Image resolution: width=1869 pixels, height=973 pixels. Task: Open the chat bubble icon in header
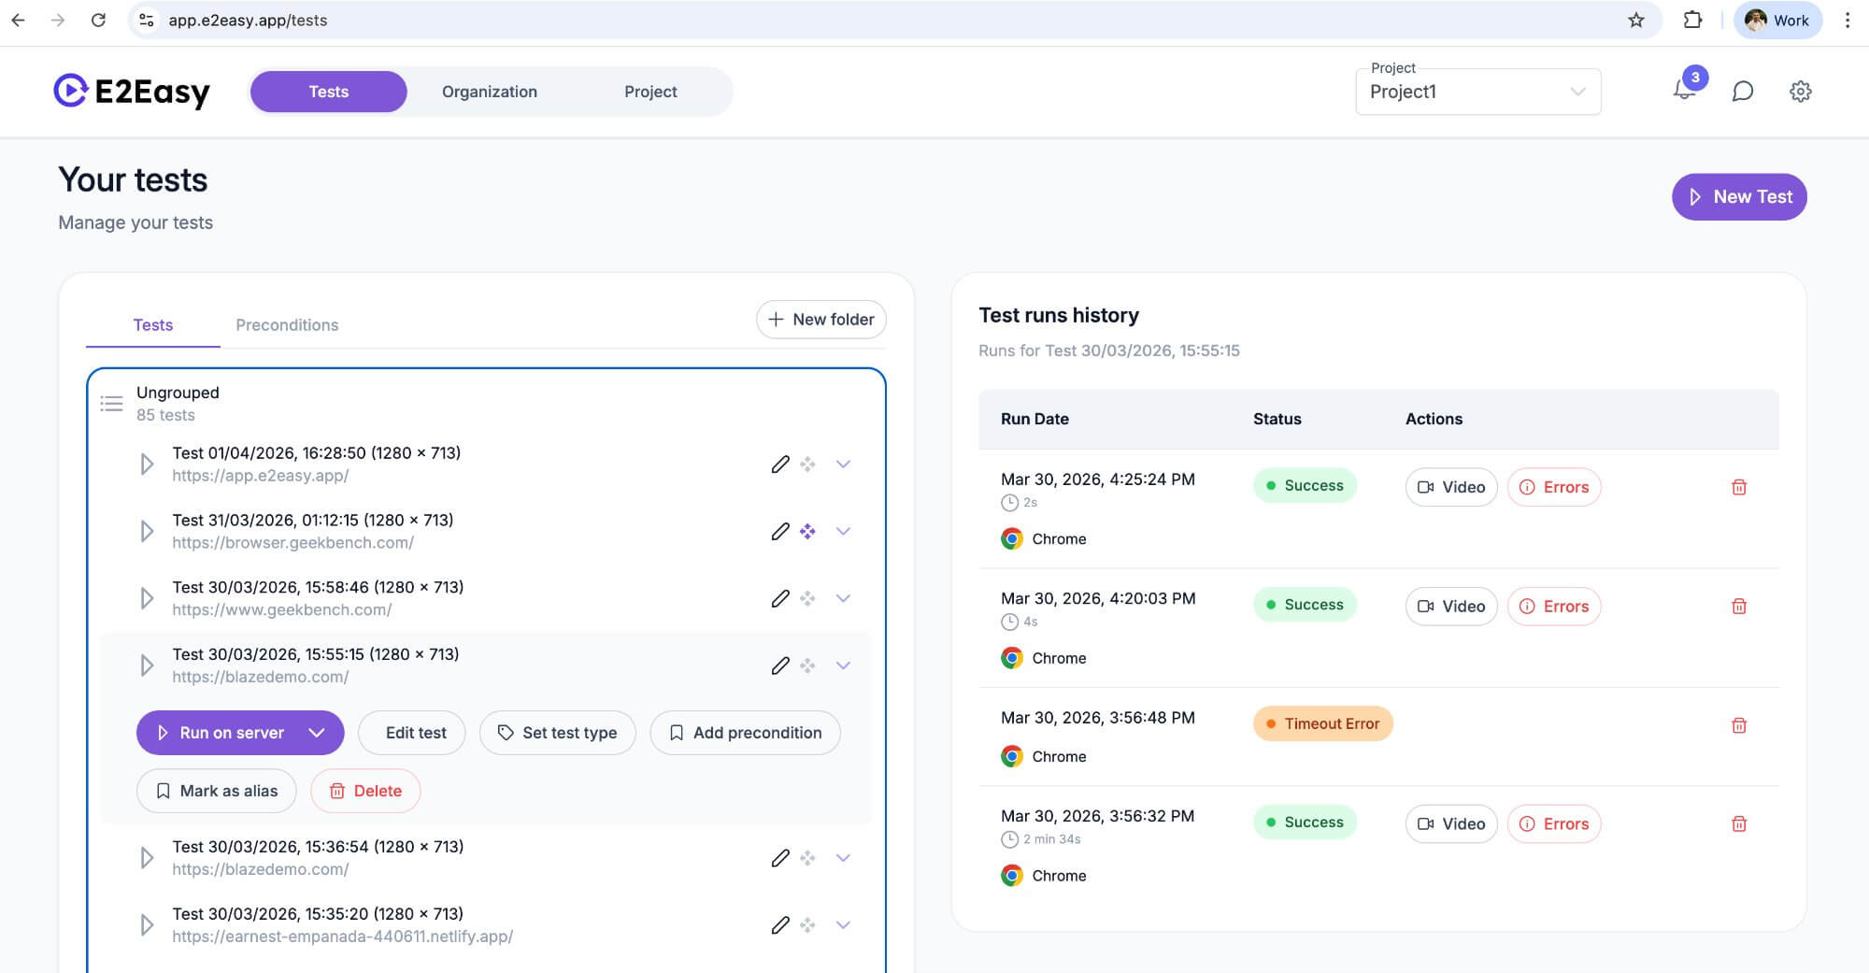1742,92
